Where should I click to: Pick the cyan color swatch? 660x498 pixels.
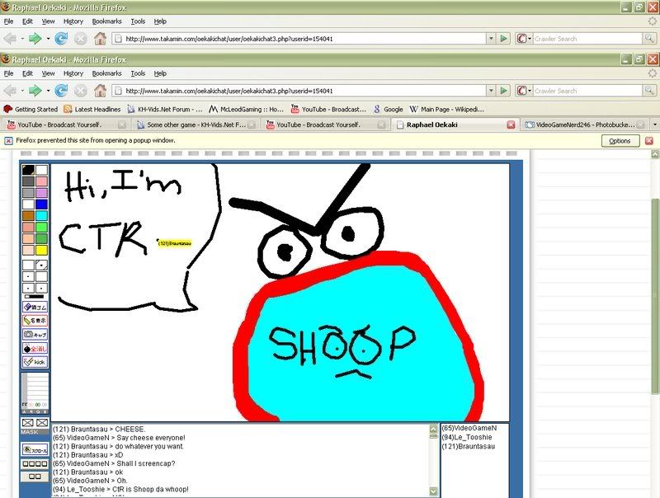(41, 215)
